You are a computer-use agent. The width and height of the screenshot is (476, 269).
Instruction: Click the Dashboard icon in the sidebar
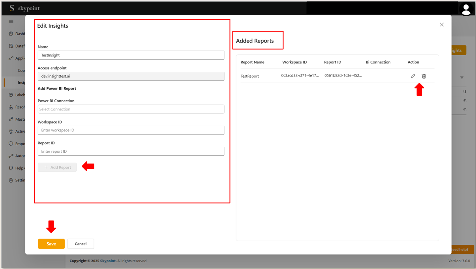(x=11, y=34)
